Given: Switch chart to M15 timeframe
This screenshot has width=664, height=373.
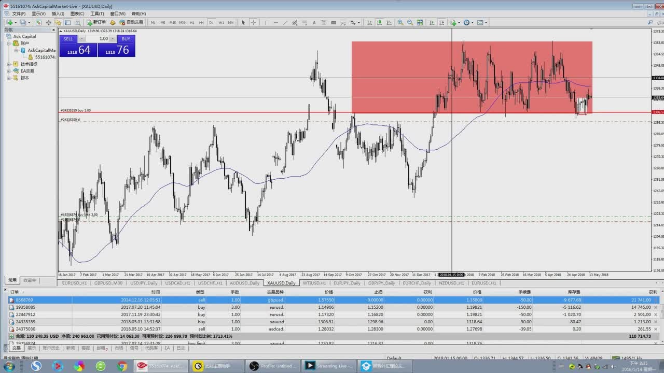Looking at the screenshot, I should [x=173, y=22].
